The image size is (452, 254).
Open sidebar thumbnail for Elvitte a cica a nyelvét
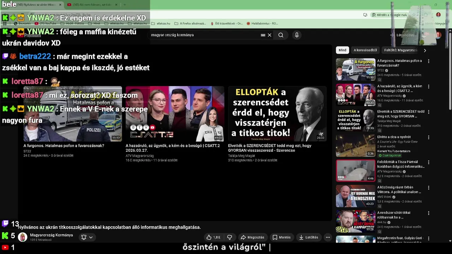point(356,145)
